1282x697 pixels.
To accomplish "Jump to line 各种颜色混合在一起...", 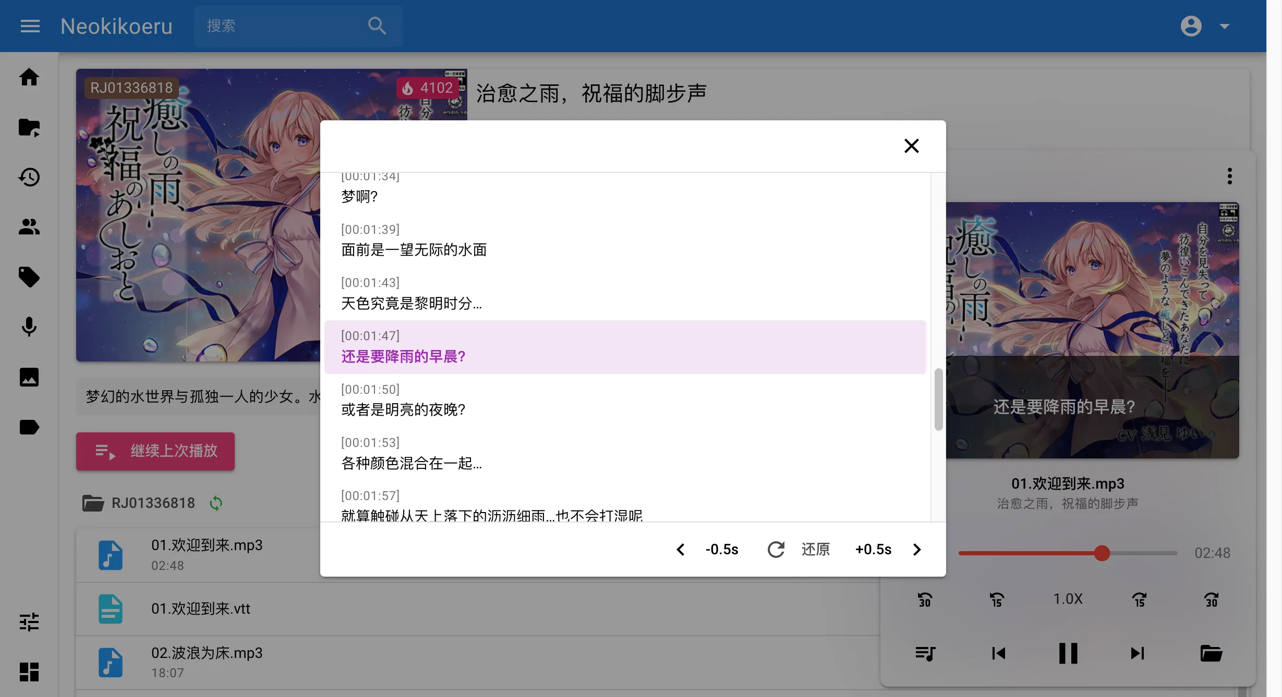I will point(625,453).
